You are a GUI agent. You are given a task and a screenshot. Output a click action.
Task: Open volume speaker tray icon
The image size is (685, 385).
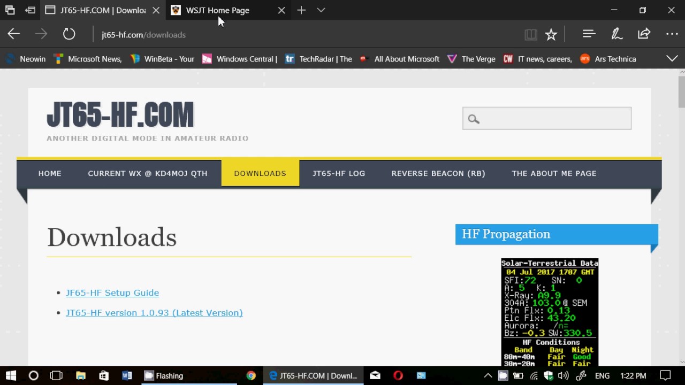563,375
